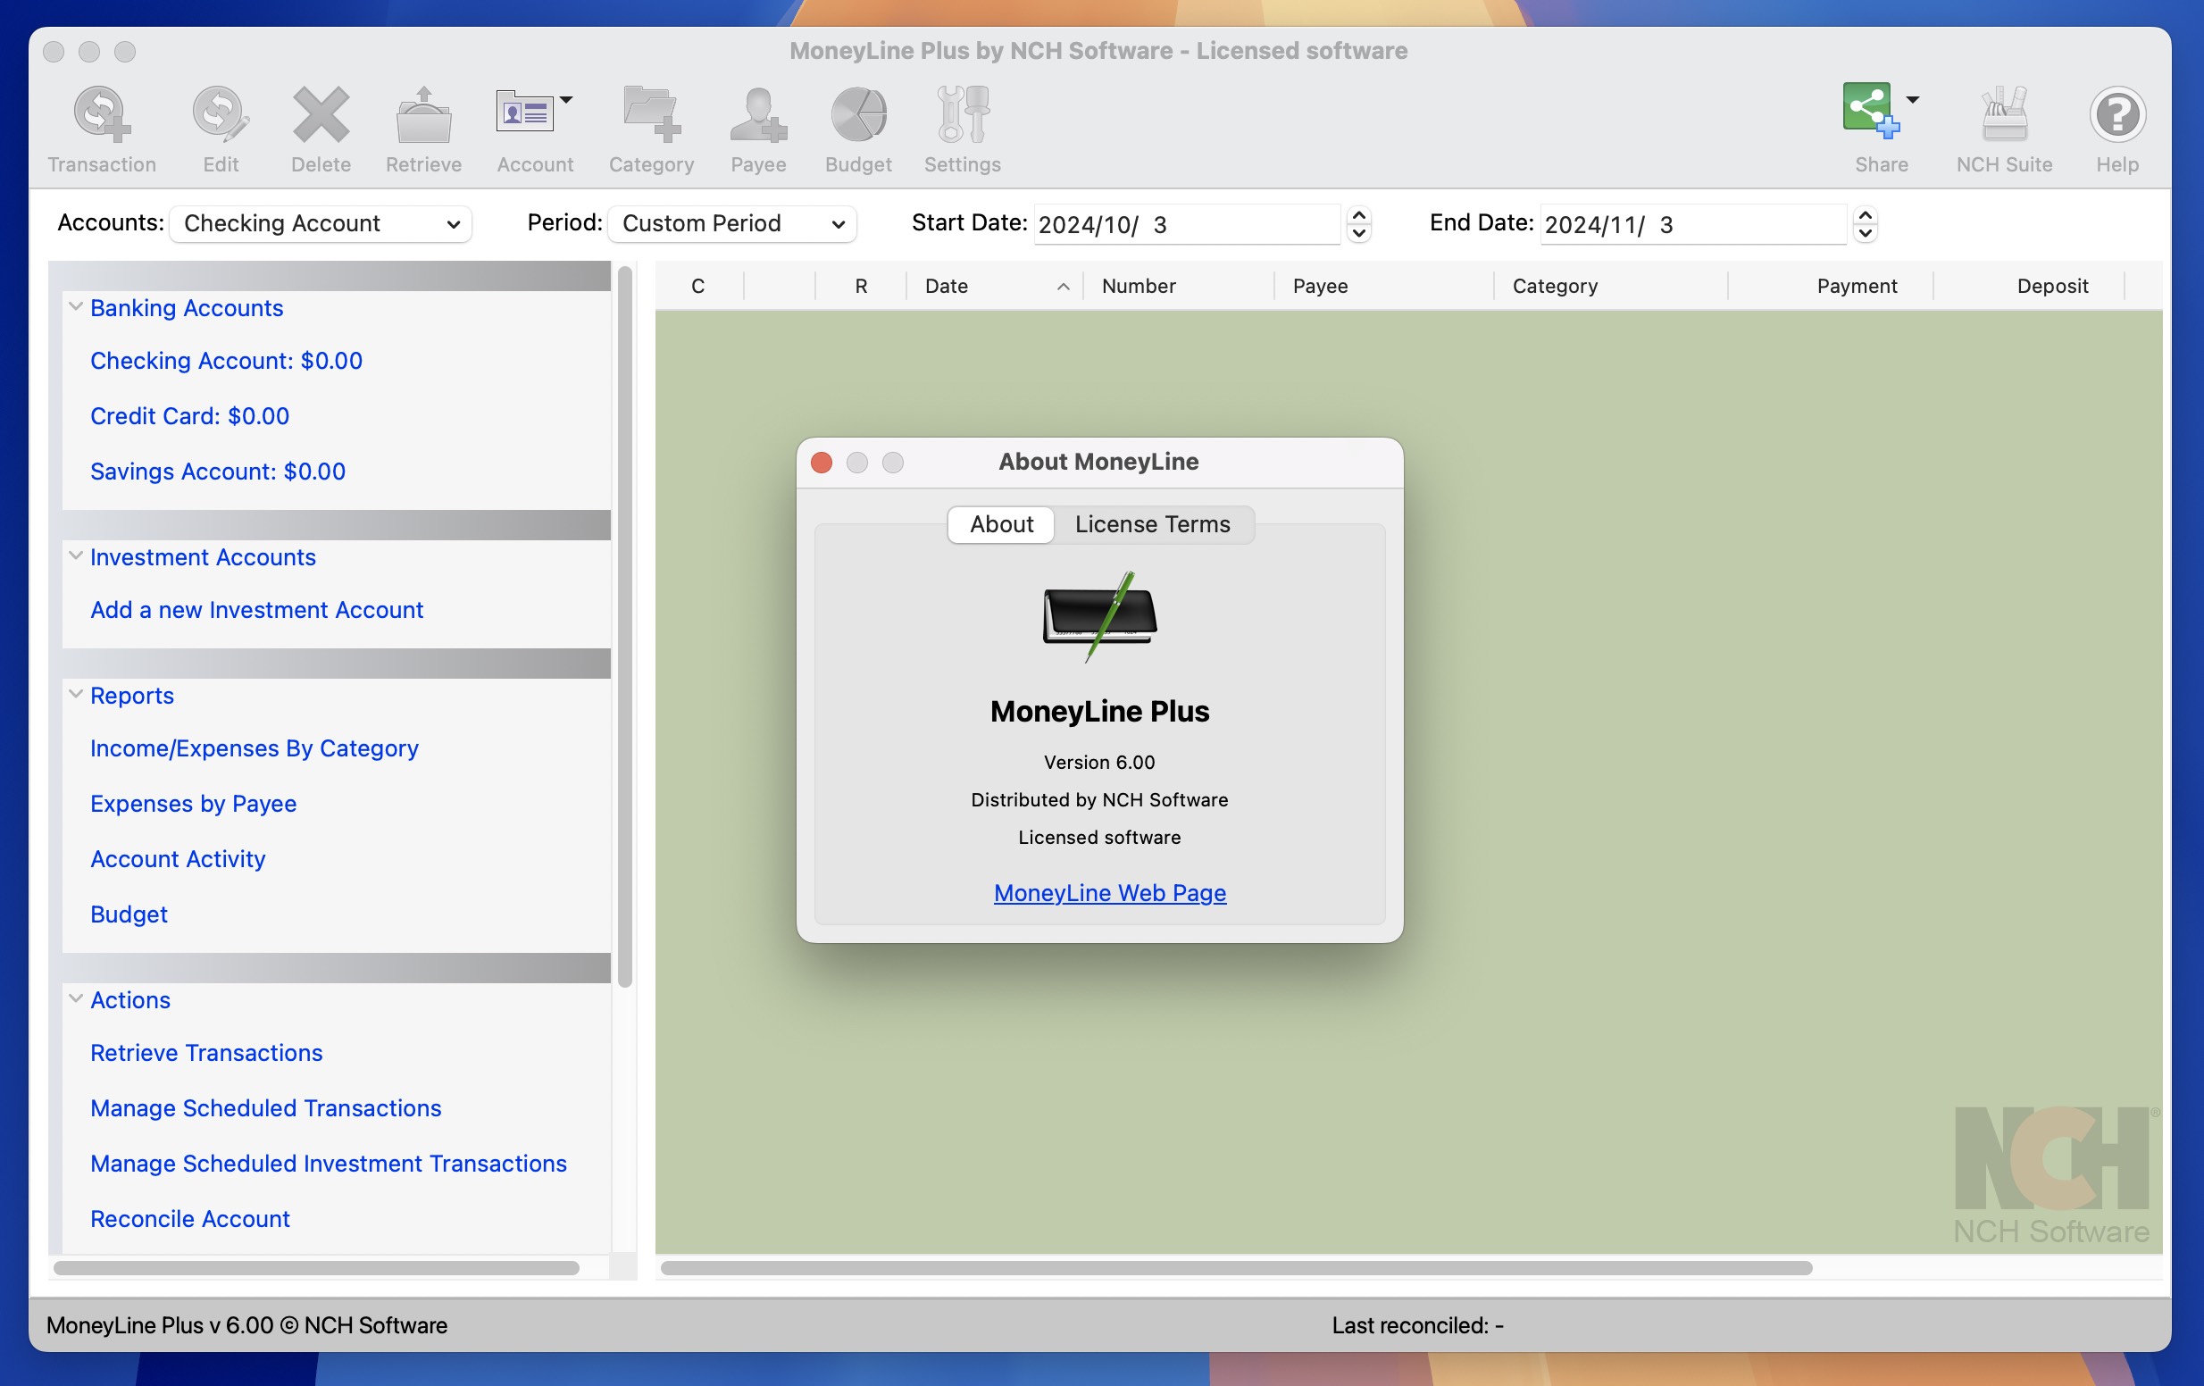Click the Category column header

point(1611,286)
